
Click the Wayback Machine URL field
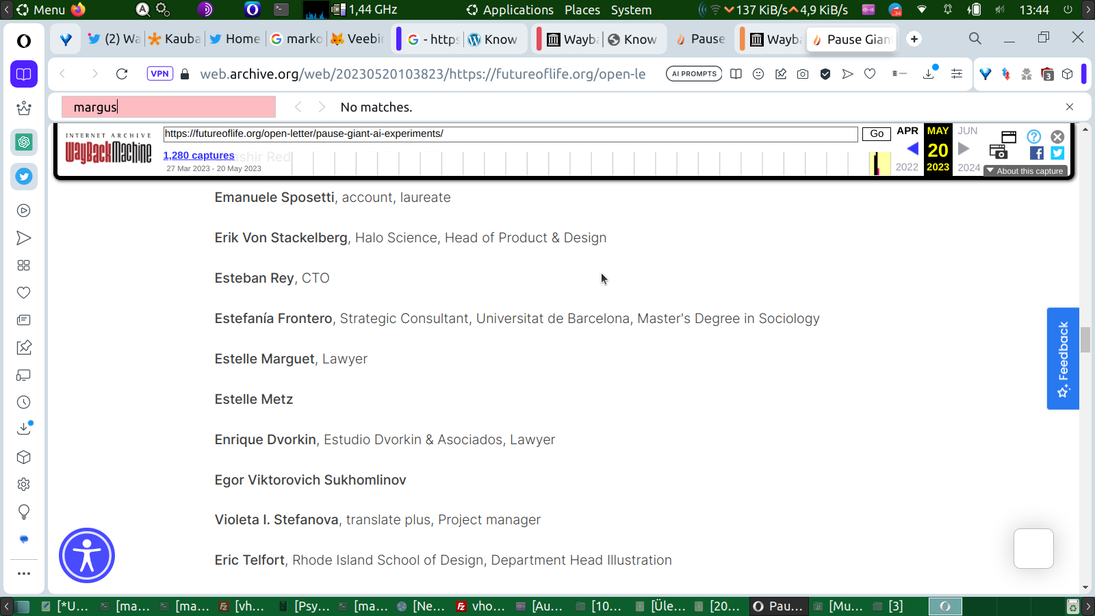[x=511, y=134]
